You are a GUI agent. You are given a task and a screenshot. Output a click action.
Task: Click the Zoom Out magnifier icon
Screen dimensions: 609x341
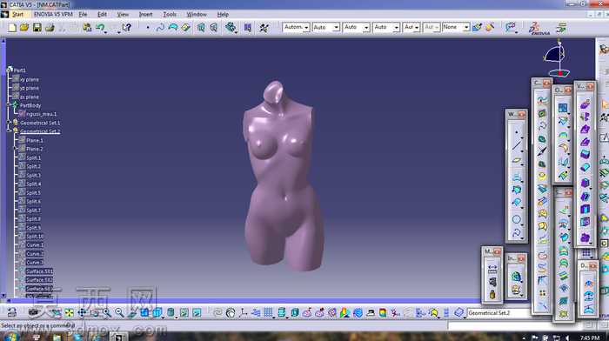coord(119,312)
